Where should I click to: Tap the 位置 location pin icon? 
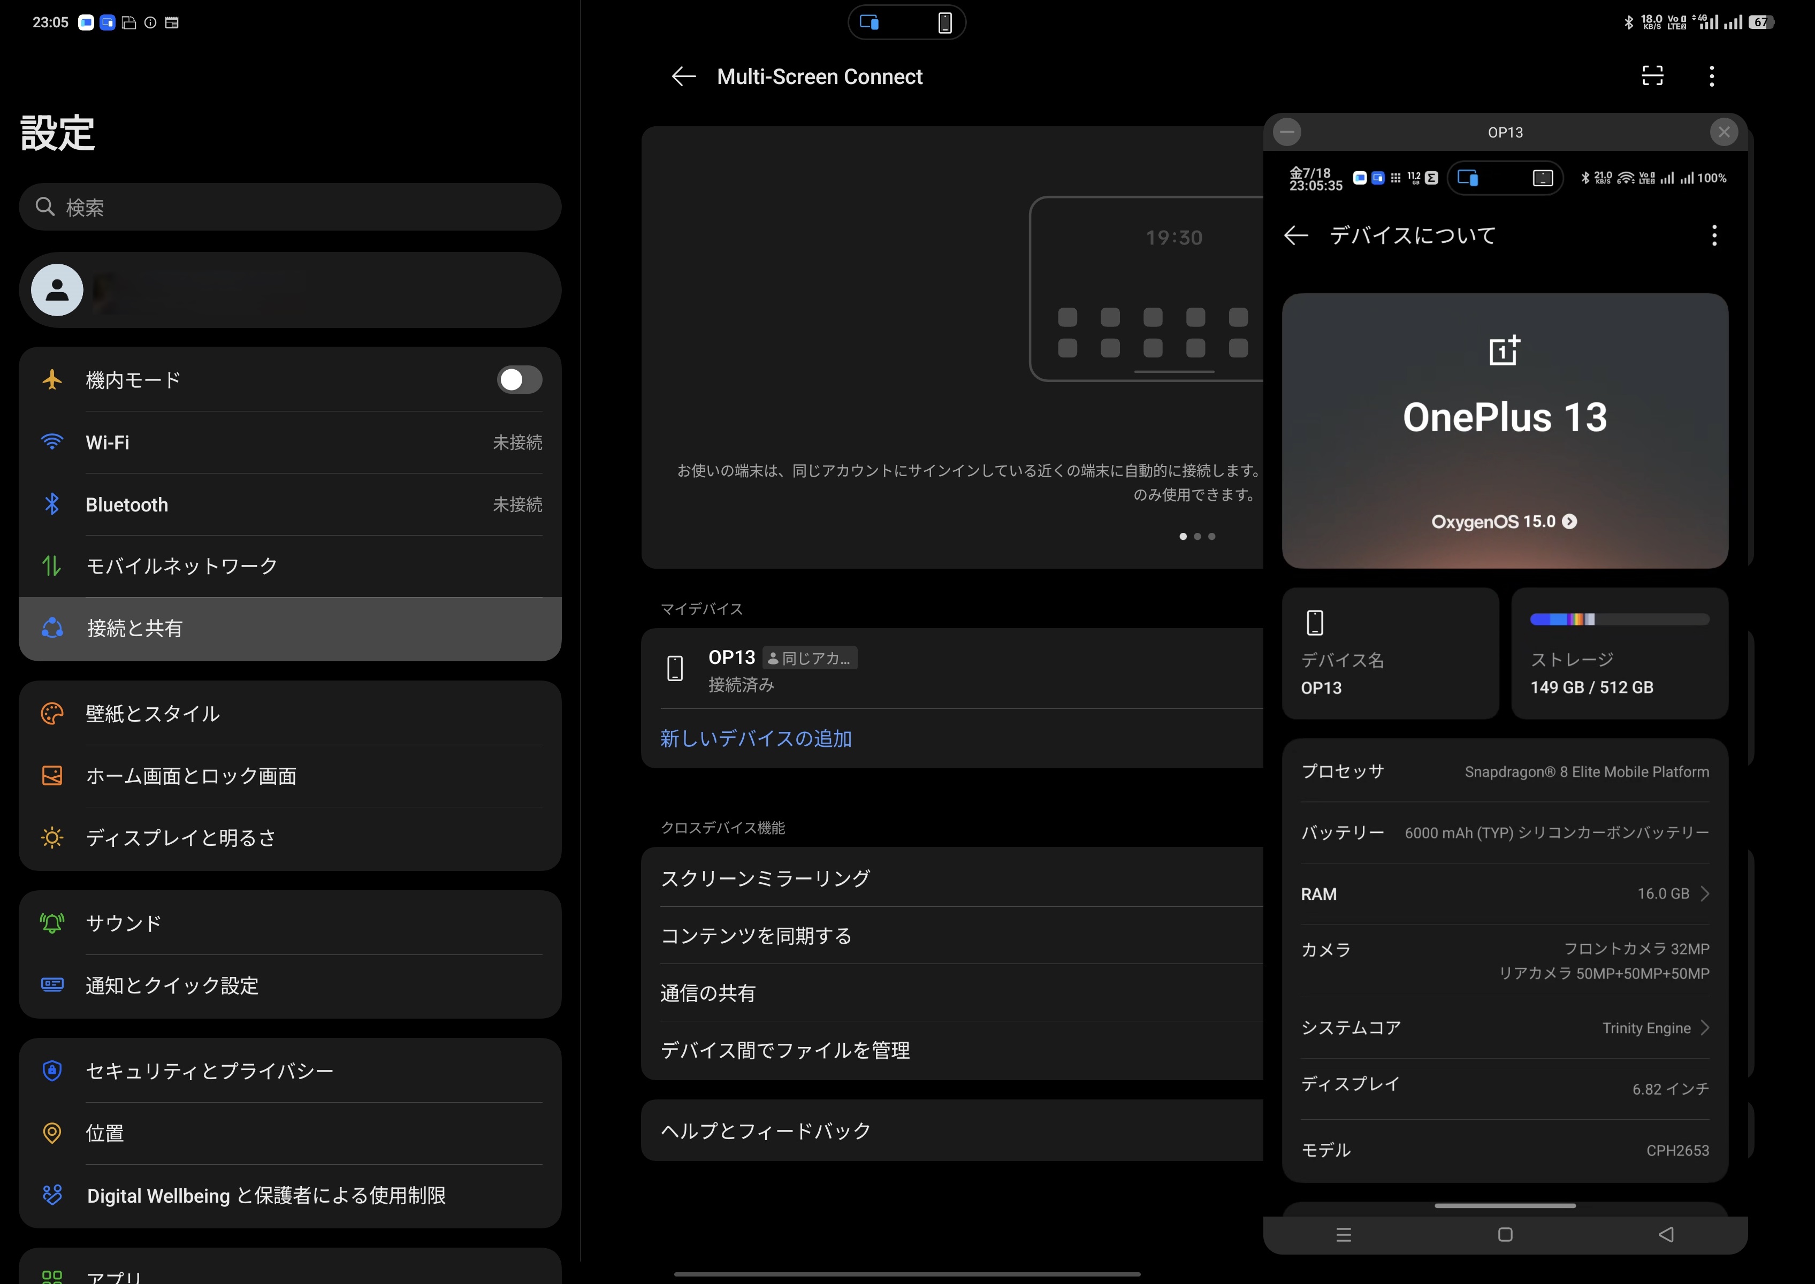tap(52, 1133)
